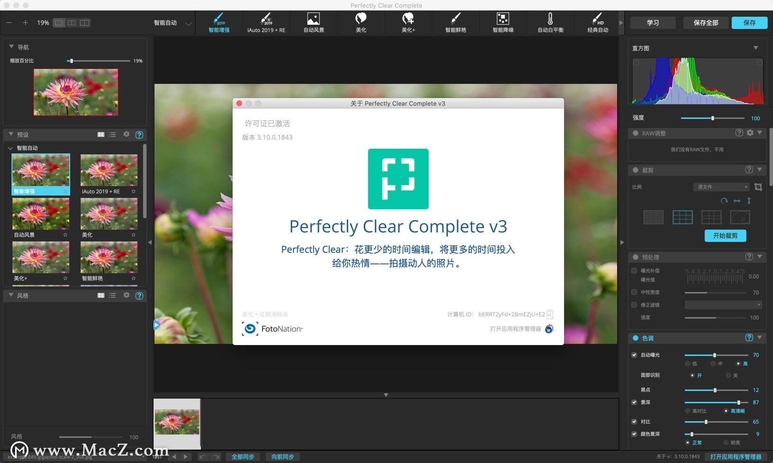The image size is (773, 463).
Task: Open the preset panel gear settings
Action: point(126,134)
